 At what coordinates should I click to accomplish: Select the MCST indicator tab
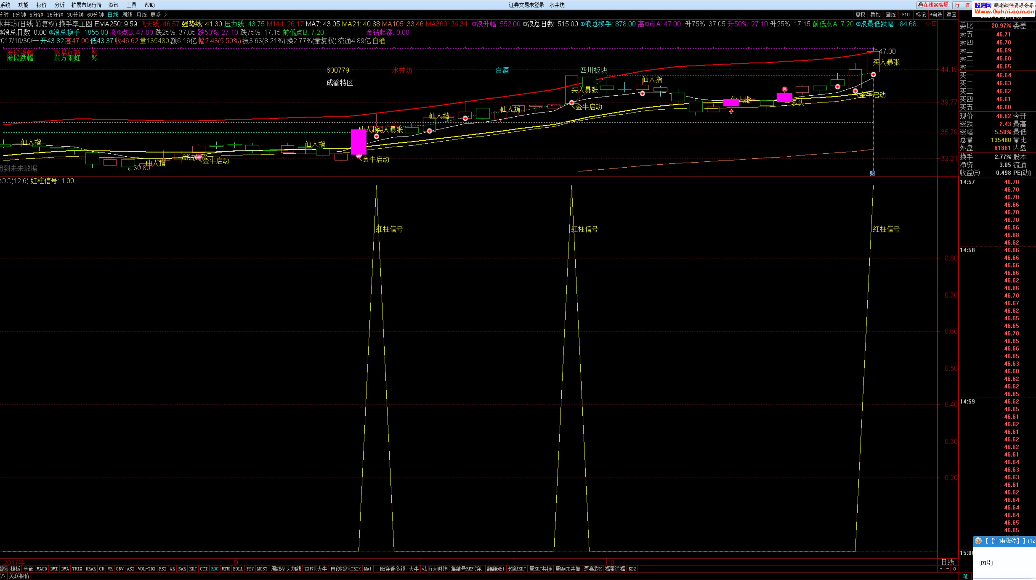click(x=262, y=569)
